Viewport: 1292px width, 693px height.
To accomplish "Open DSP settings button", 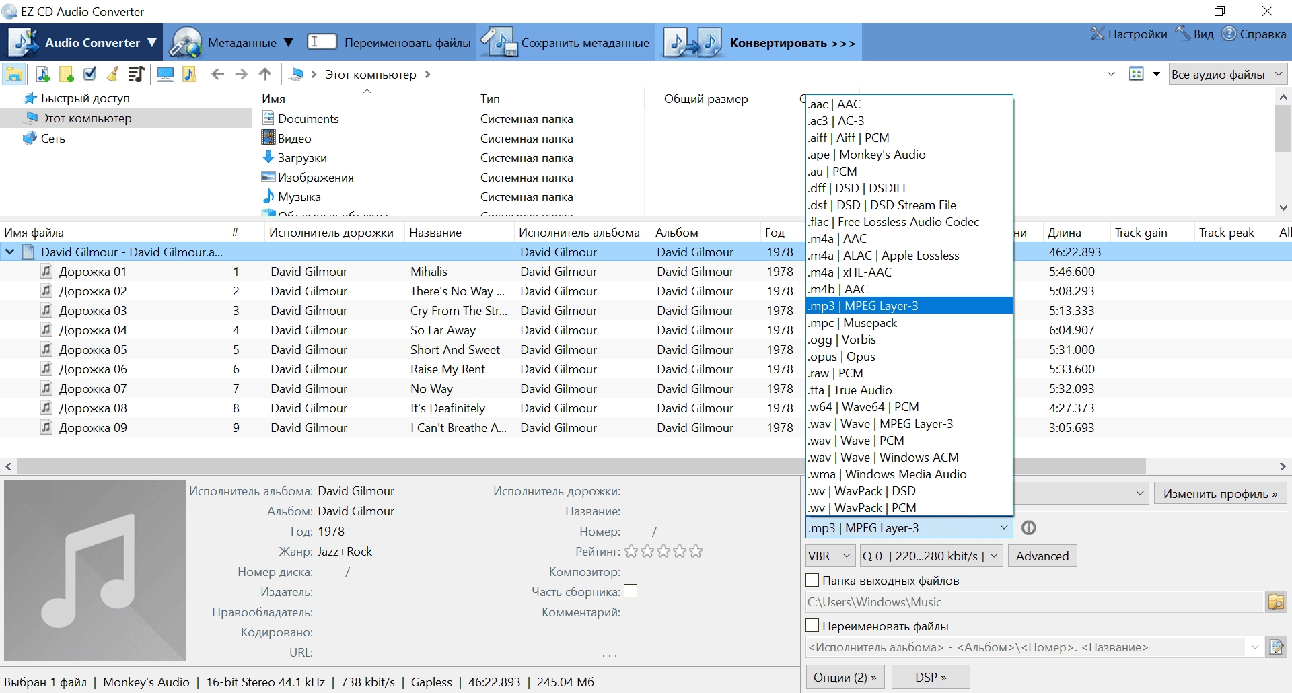I will (931, 677).
